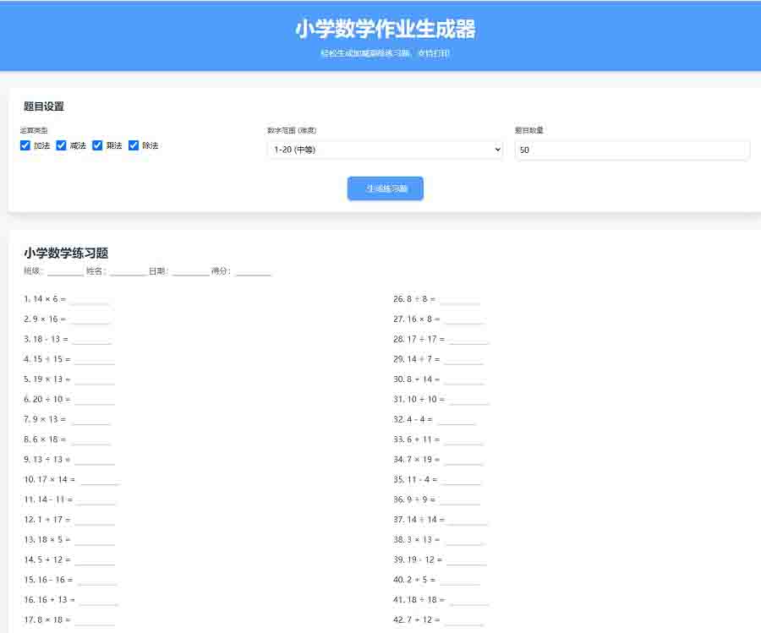Click the 小学数学作业生成器 page title
Viewport: 761px width, 633px height.
tap(385, 30)
